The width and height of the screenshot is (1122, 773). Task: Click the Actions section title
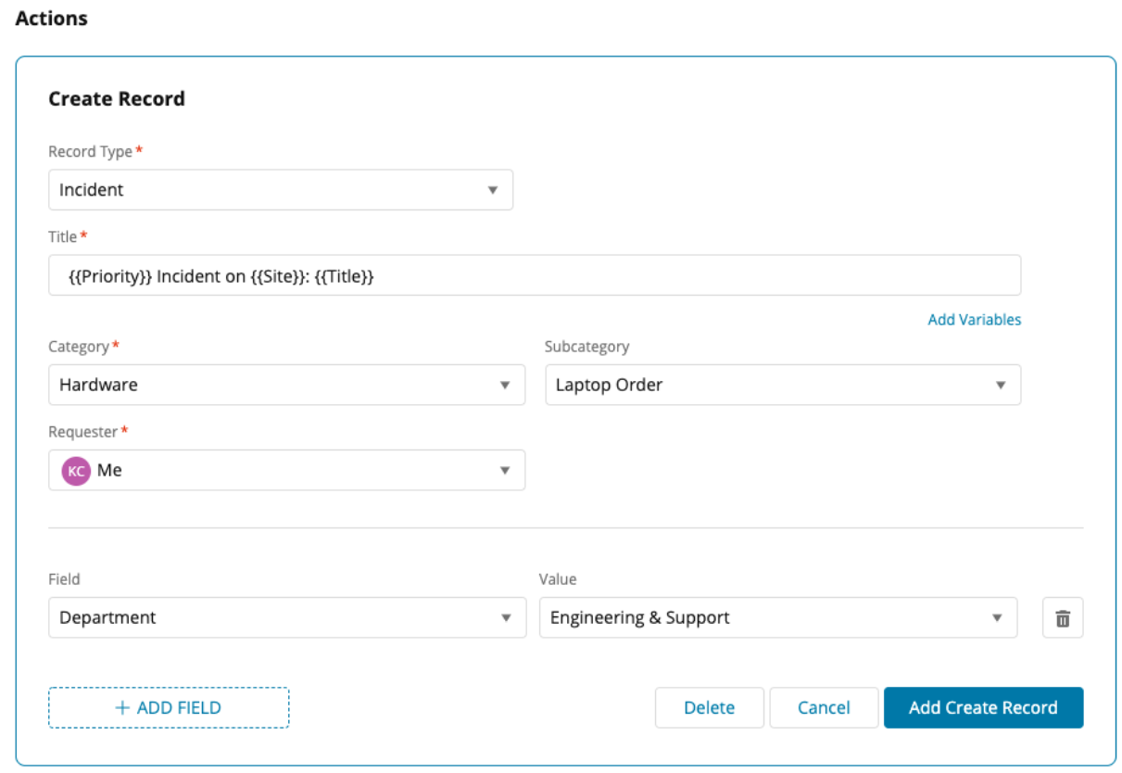(52, 19)
